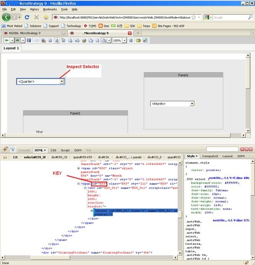Open the TQMS bookmark link
255x265 pixels.
pos(90,26)
